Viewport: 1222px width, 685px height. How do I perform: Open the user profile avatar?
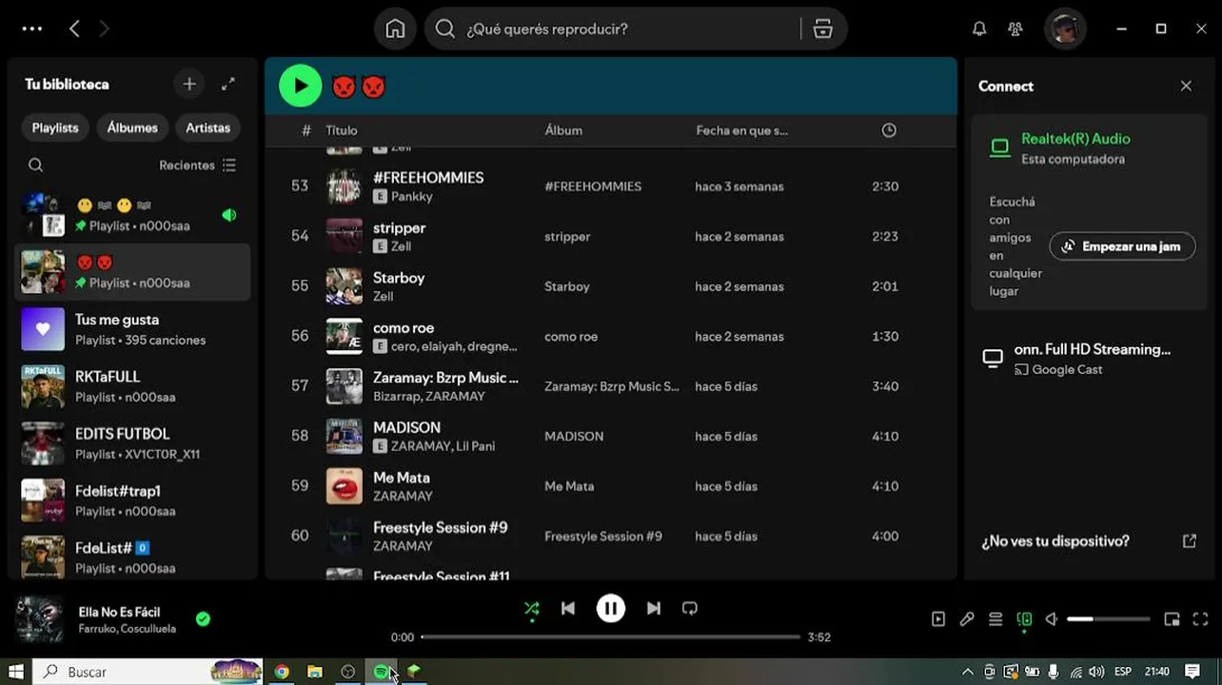tap(1065, 29)
